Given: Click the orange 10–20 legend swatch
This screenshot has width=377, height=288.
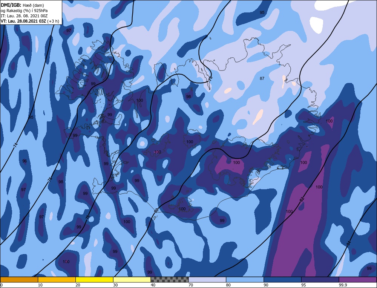Looking at the screenshot, I should click(57, 280).
